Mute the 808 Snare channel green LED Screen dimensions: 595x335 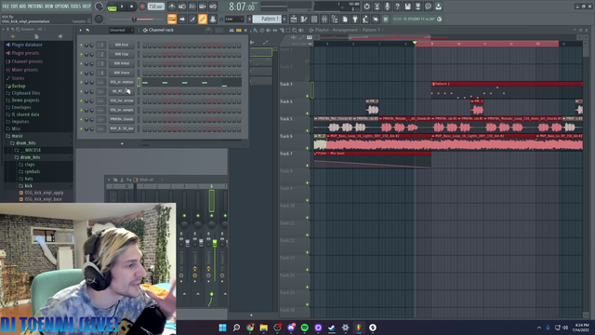81,73
